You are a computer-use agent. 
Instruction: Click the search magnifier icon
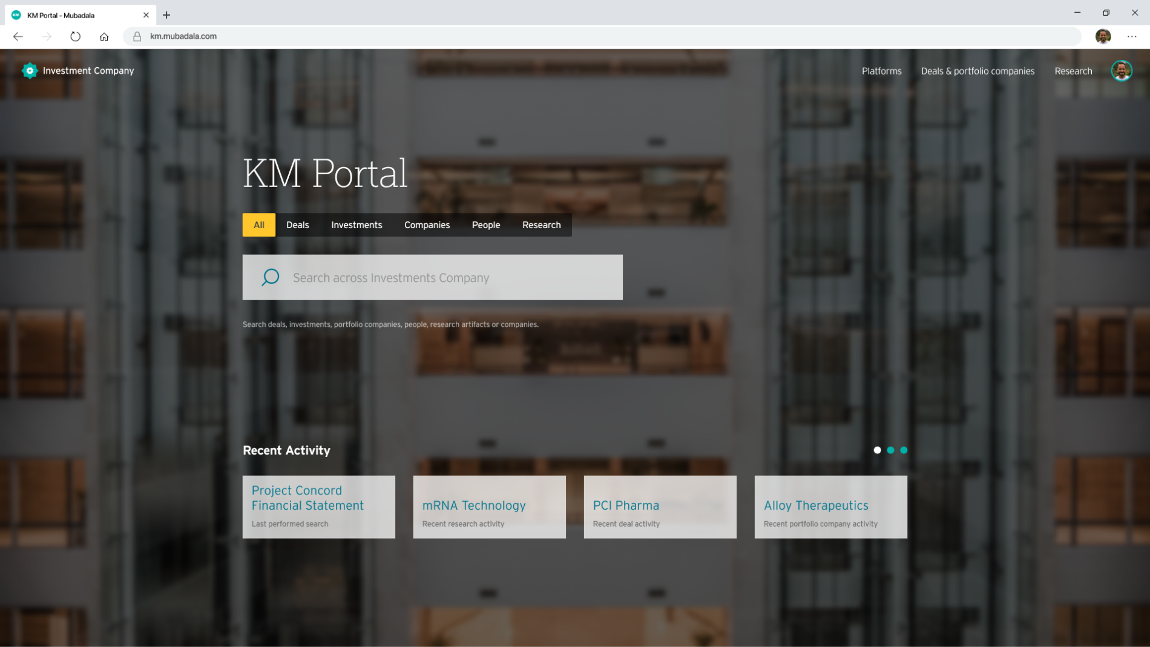(270, 277)
